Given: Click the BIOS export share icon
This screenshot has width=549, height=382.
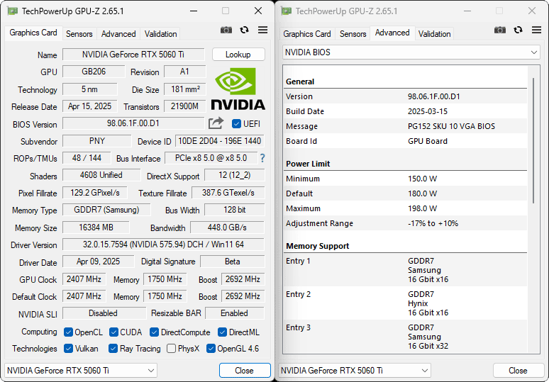Looking at the screenshot, I should point(216,123).
